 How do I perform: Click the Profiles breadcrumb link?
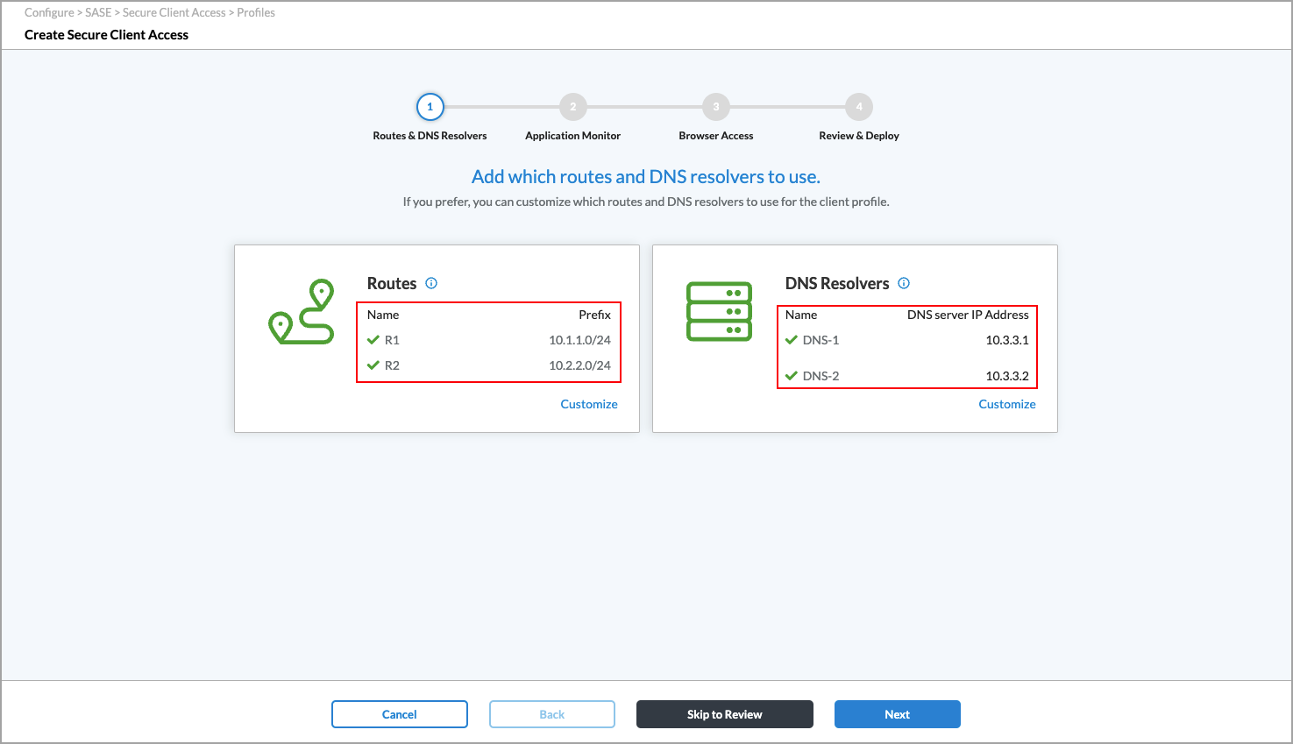[256, 12]
